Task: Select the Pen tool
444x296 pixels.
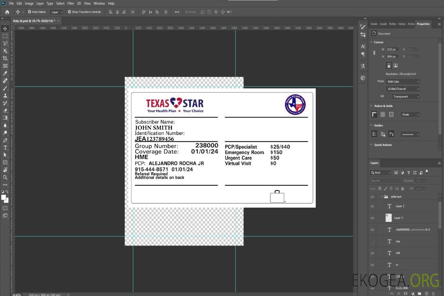Action: [5, 140]
